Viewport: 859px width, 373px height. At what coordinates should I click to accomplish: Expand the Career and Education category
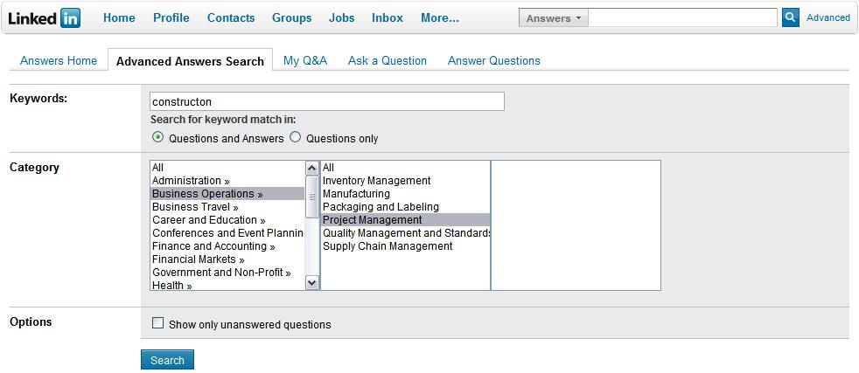pos(209,220)
